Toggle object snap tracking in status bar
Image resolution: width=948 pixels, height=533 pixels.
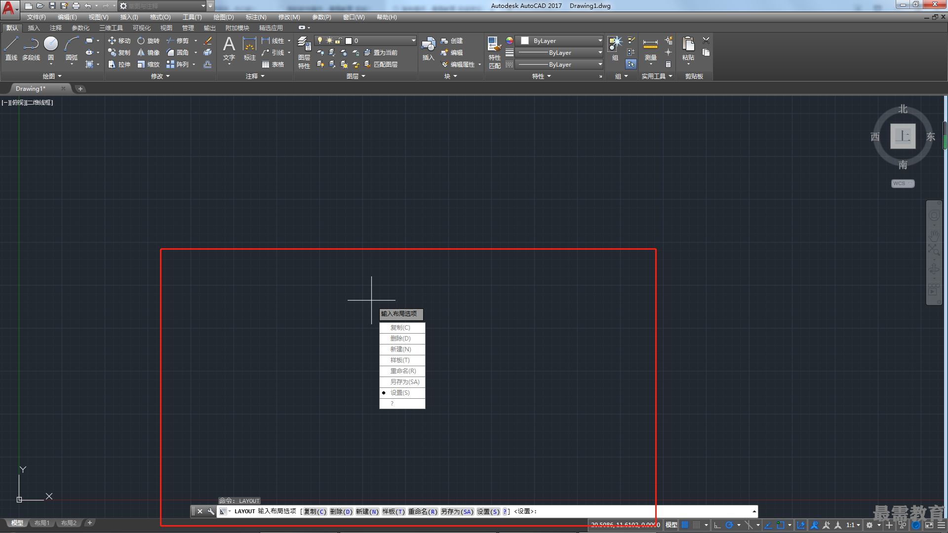coord(768,525)
